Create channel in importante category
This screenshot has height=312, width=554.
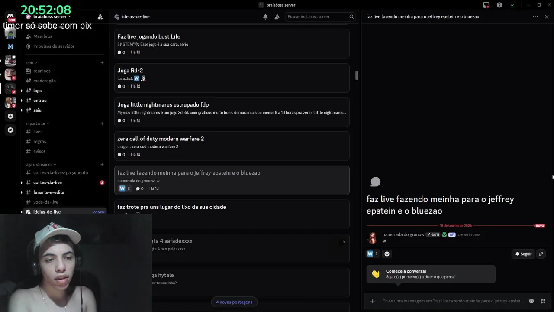pyautogui.click(x=102, y=123)
